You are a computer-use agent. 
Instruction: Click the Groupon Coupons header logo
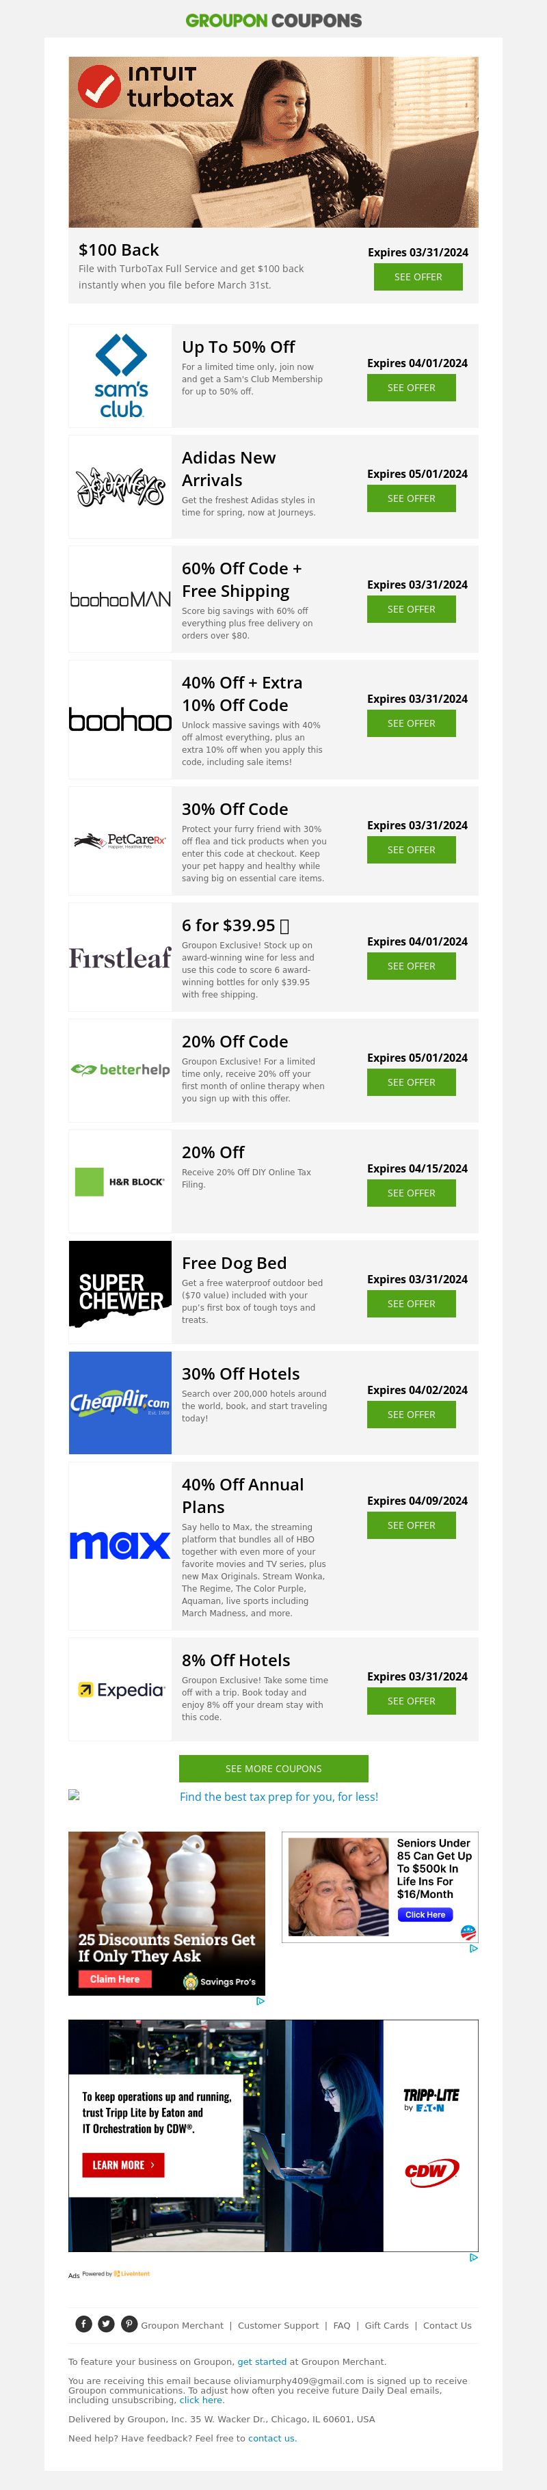pos(273,21)
